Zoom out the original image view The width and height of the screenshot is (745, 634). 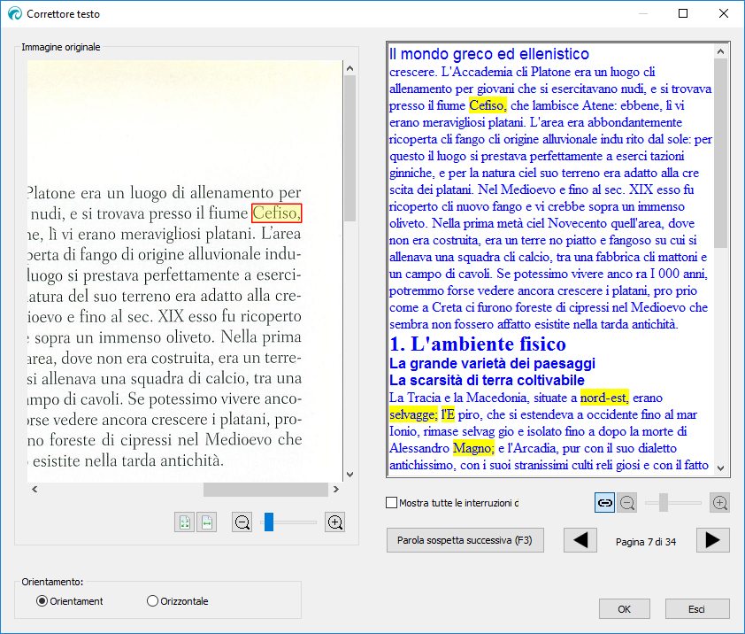242,522
